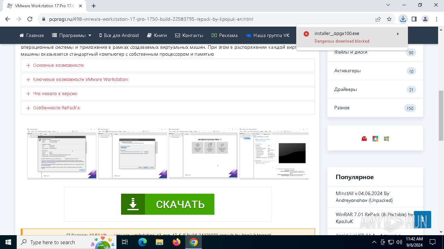444x249 pixels.
Task: Click the browser back arrow
Action: coord(8,19)
